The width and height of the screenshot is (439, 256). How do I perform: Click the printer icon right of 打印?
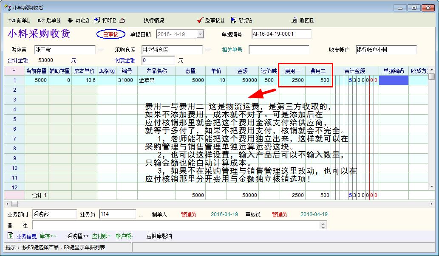pyautogui.click(x=122, y=20)
